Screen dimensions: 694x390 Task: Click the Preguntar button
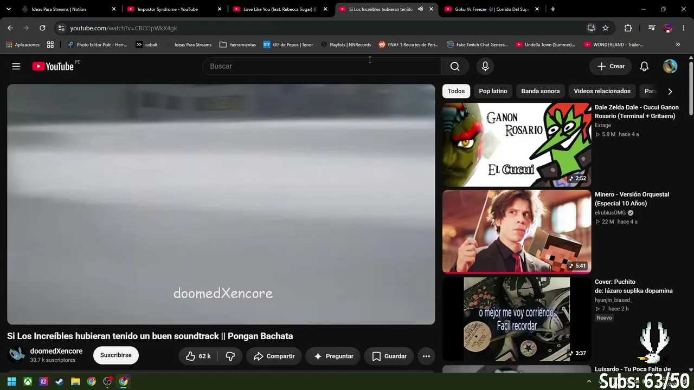(333, 356)
